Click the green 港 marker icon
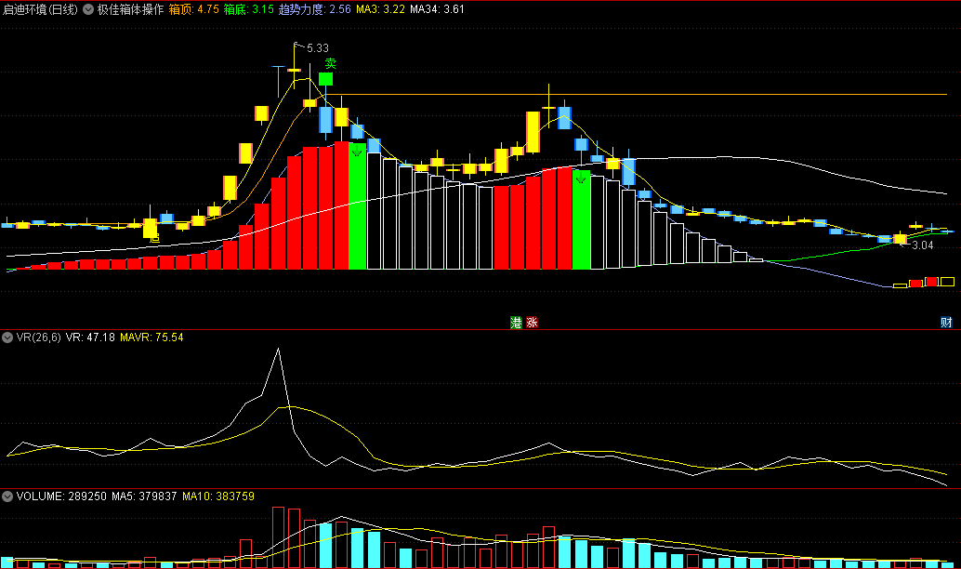The width and height of the screenshot is (961, 569). (x=516, y=323)
